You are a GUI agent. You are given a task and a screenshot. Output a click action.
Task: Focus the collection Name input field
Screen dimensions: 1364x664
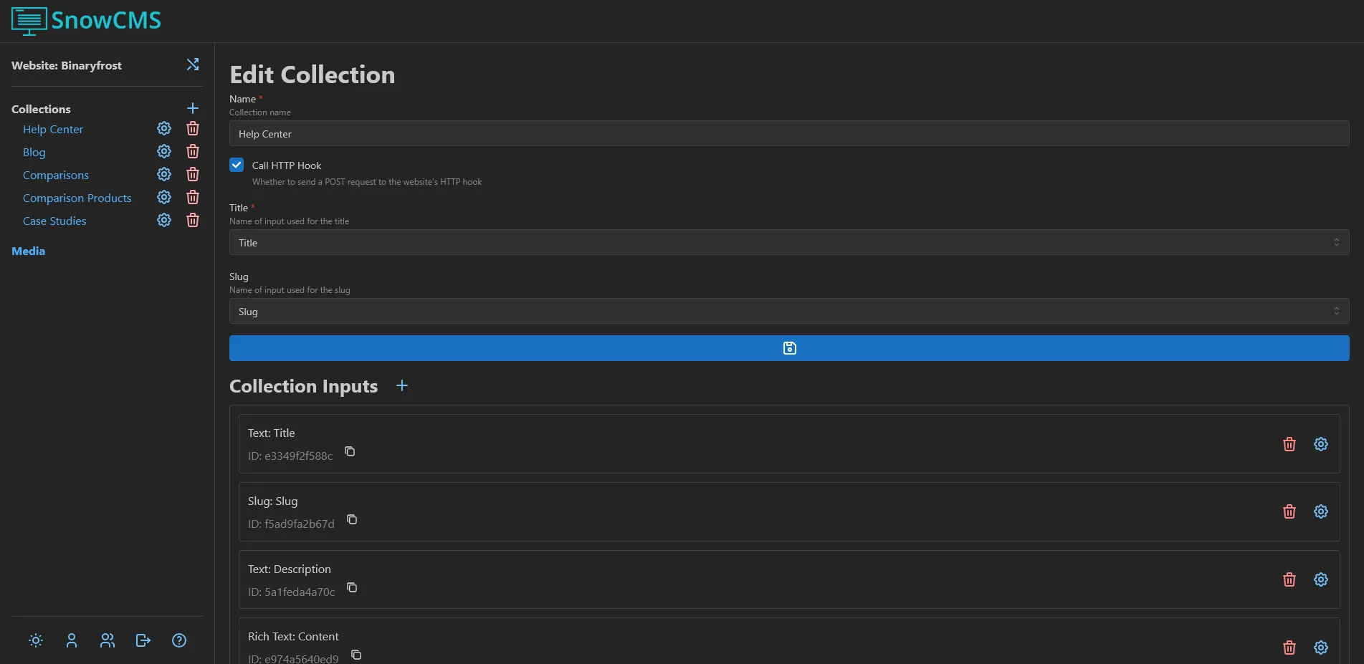(x=789, y=133)
